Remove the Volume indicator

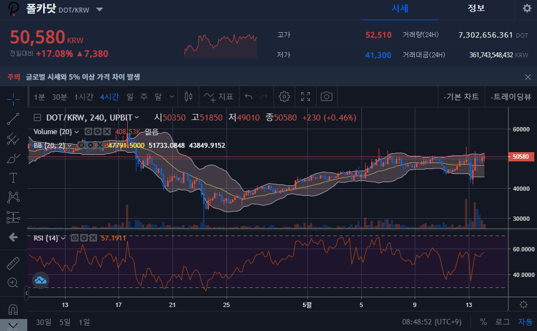point(107,131)
